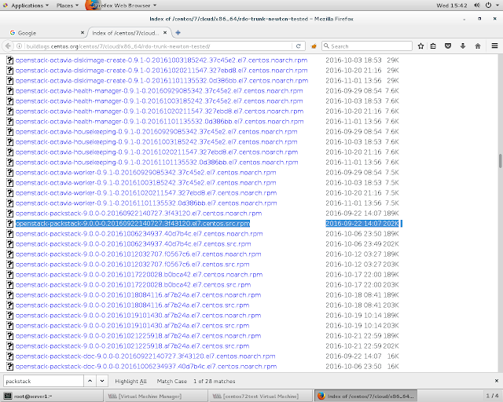The width and height of the screenshot is (503, 402).
Task: Click the volume speaker icon
Action: coord(477,5)
